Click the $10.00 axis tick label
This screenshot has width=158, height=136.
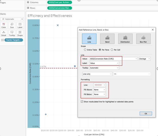tap(140, 130)
